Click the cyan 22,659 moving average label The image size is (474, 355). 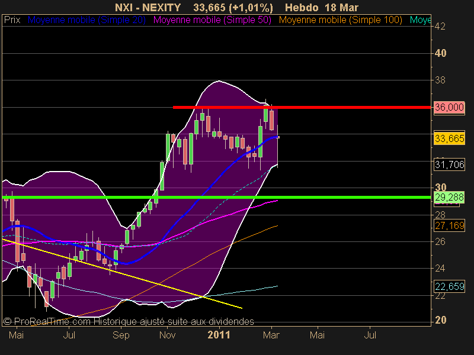tap(449, 286)
